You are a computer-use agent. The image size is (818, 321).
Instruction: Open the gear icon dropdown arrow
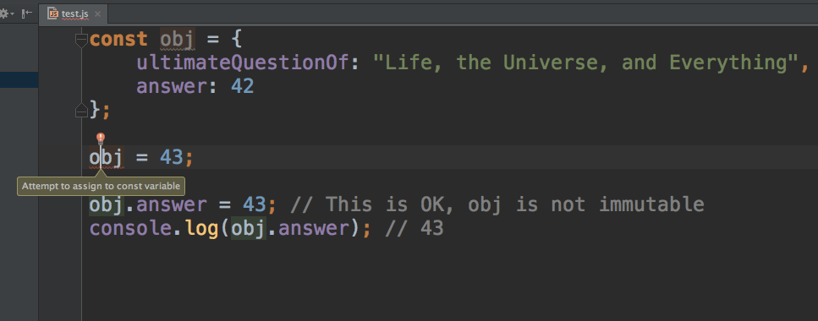12,14
